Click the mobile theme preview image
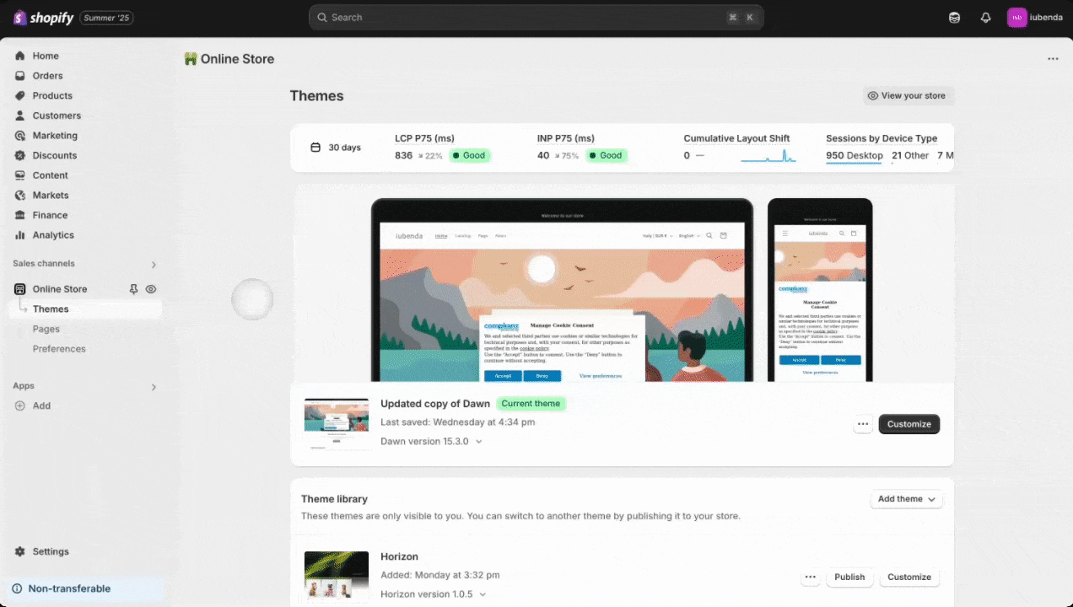Screen dimensions: 1073x607 (820, 290)
